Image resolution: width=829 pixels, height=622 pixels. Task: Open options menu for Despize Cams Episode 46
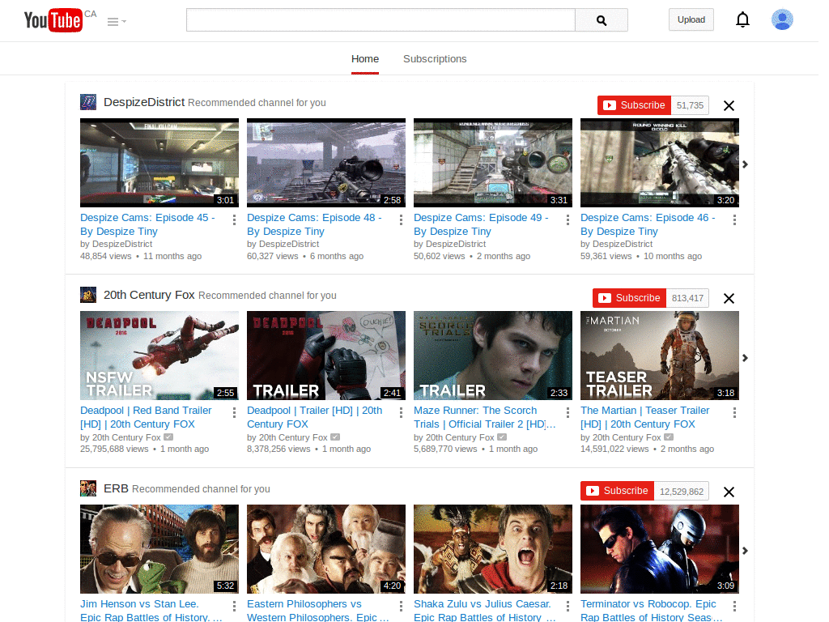pyautogui.click(x=734, y=219)
